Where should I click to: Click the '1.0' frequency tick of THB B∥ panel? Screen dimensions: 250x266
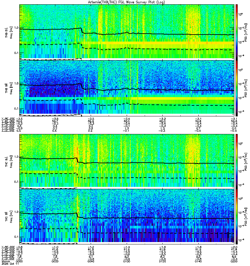tap(16, 83)
